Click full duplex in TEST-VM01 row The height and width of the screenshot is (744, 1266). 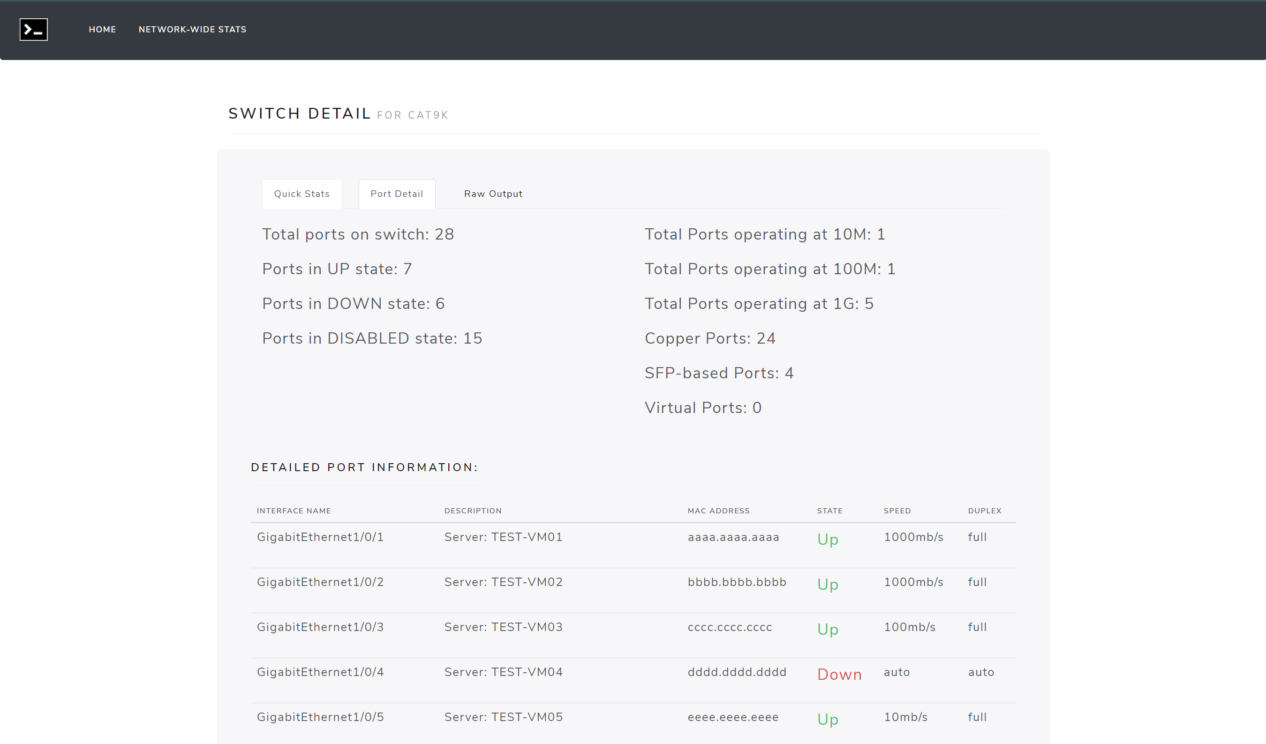(x=978, y=538)
